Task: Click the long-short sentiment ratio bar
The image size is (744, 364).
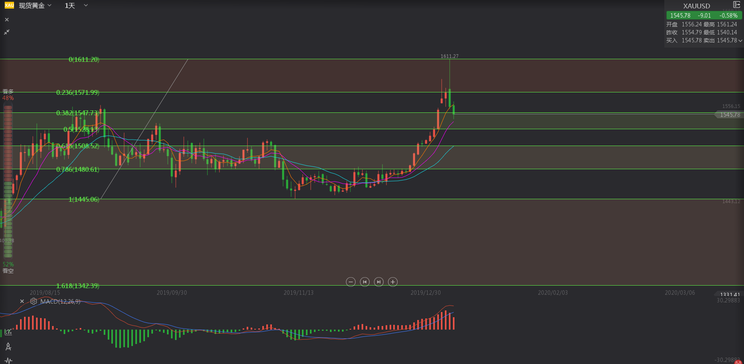Action: 8,181
